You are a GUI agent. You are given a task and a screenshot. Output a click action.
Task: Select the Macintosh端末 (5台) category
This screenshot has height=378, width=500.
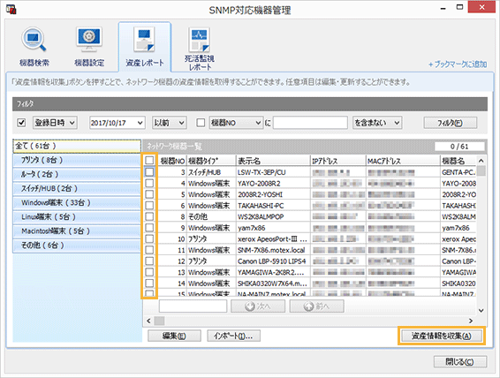click(x=77, y=231)
